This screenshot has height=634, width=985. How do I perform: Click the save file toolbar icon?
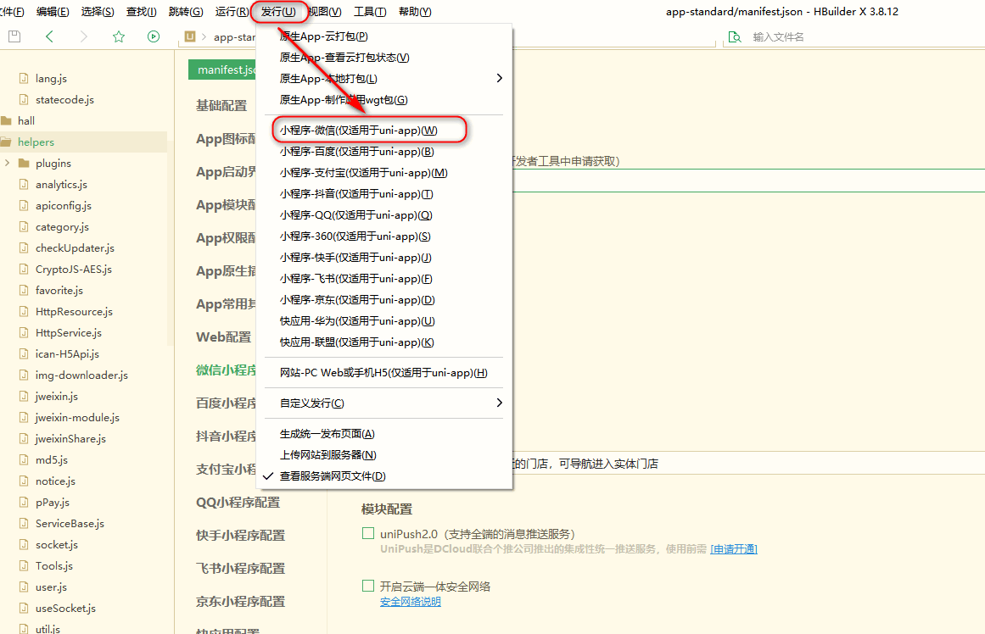coord(14,36)
